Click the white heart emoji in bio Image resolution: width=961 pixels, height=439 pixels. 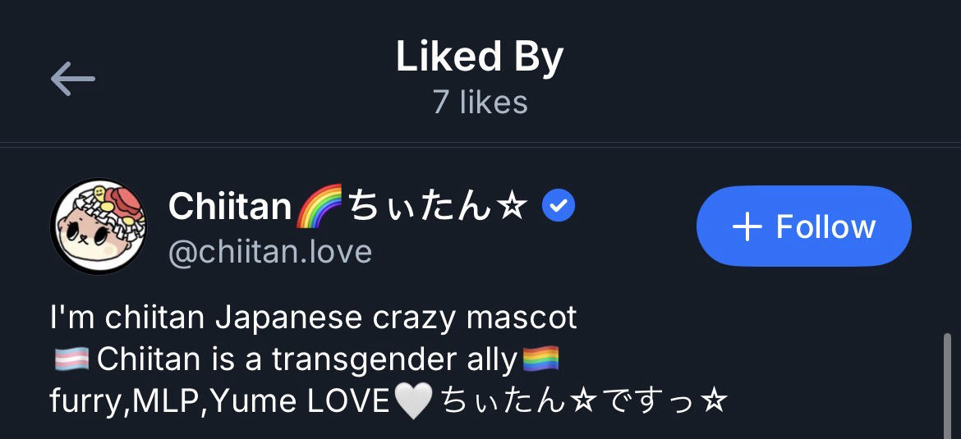pyautogui.click(x=413, y=402)
